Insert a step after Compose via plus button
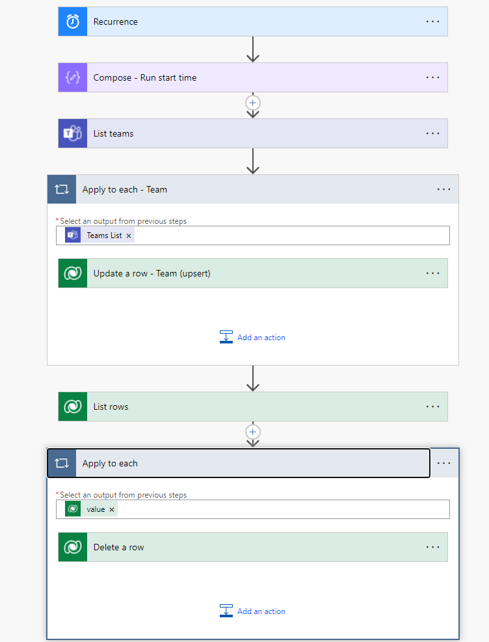 pyautogui.click(x=253, y=103)
